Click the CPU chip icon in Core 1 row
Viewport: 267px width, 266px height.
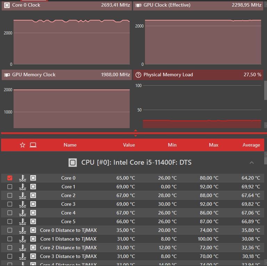click(33, 187)
